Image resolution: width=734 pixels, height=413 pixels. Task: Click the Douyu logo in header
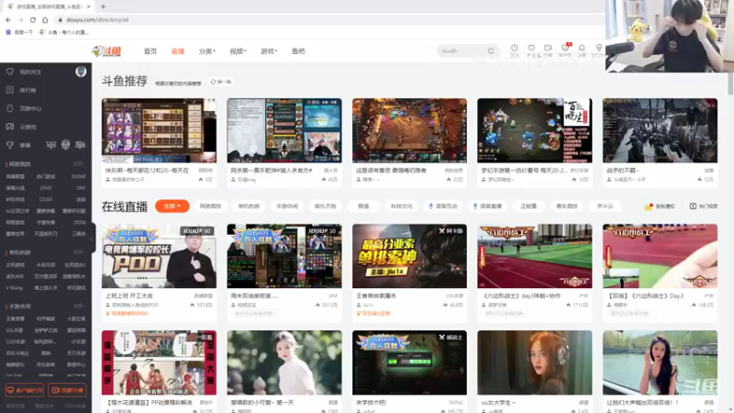pos(106,51)
